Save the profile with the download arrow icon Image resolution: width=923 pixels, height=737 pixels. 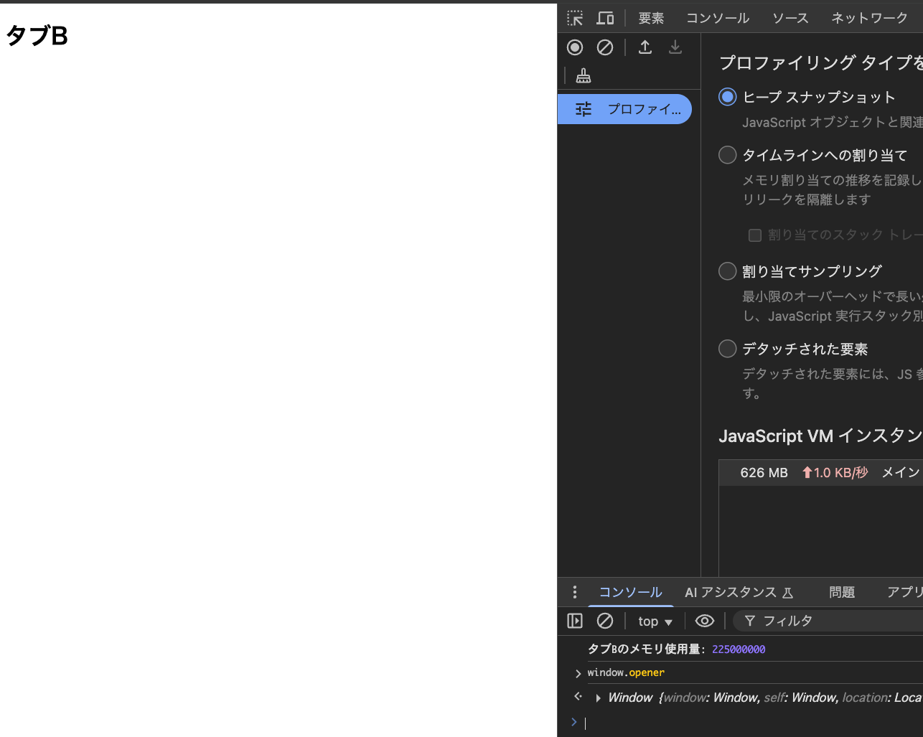coord(675,47)
